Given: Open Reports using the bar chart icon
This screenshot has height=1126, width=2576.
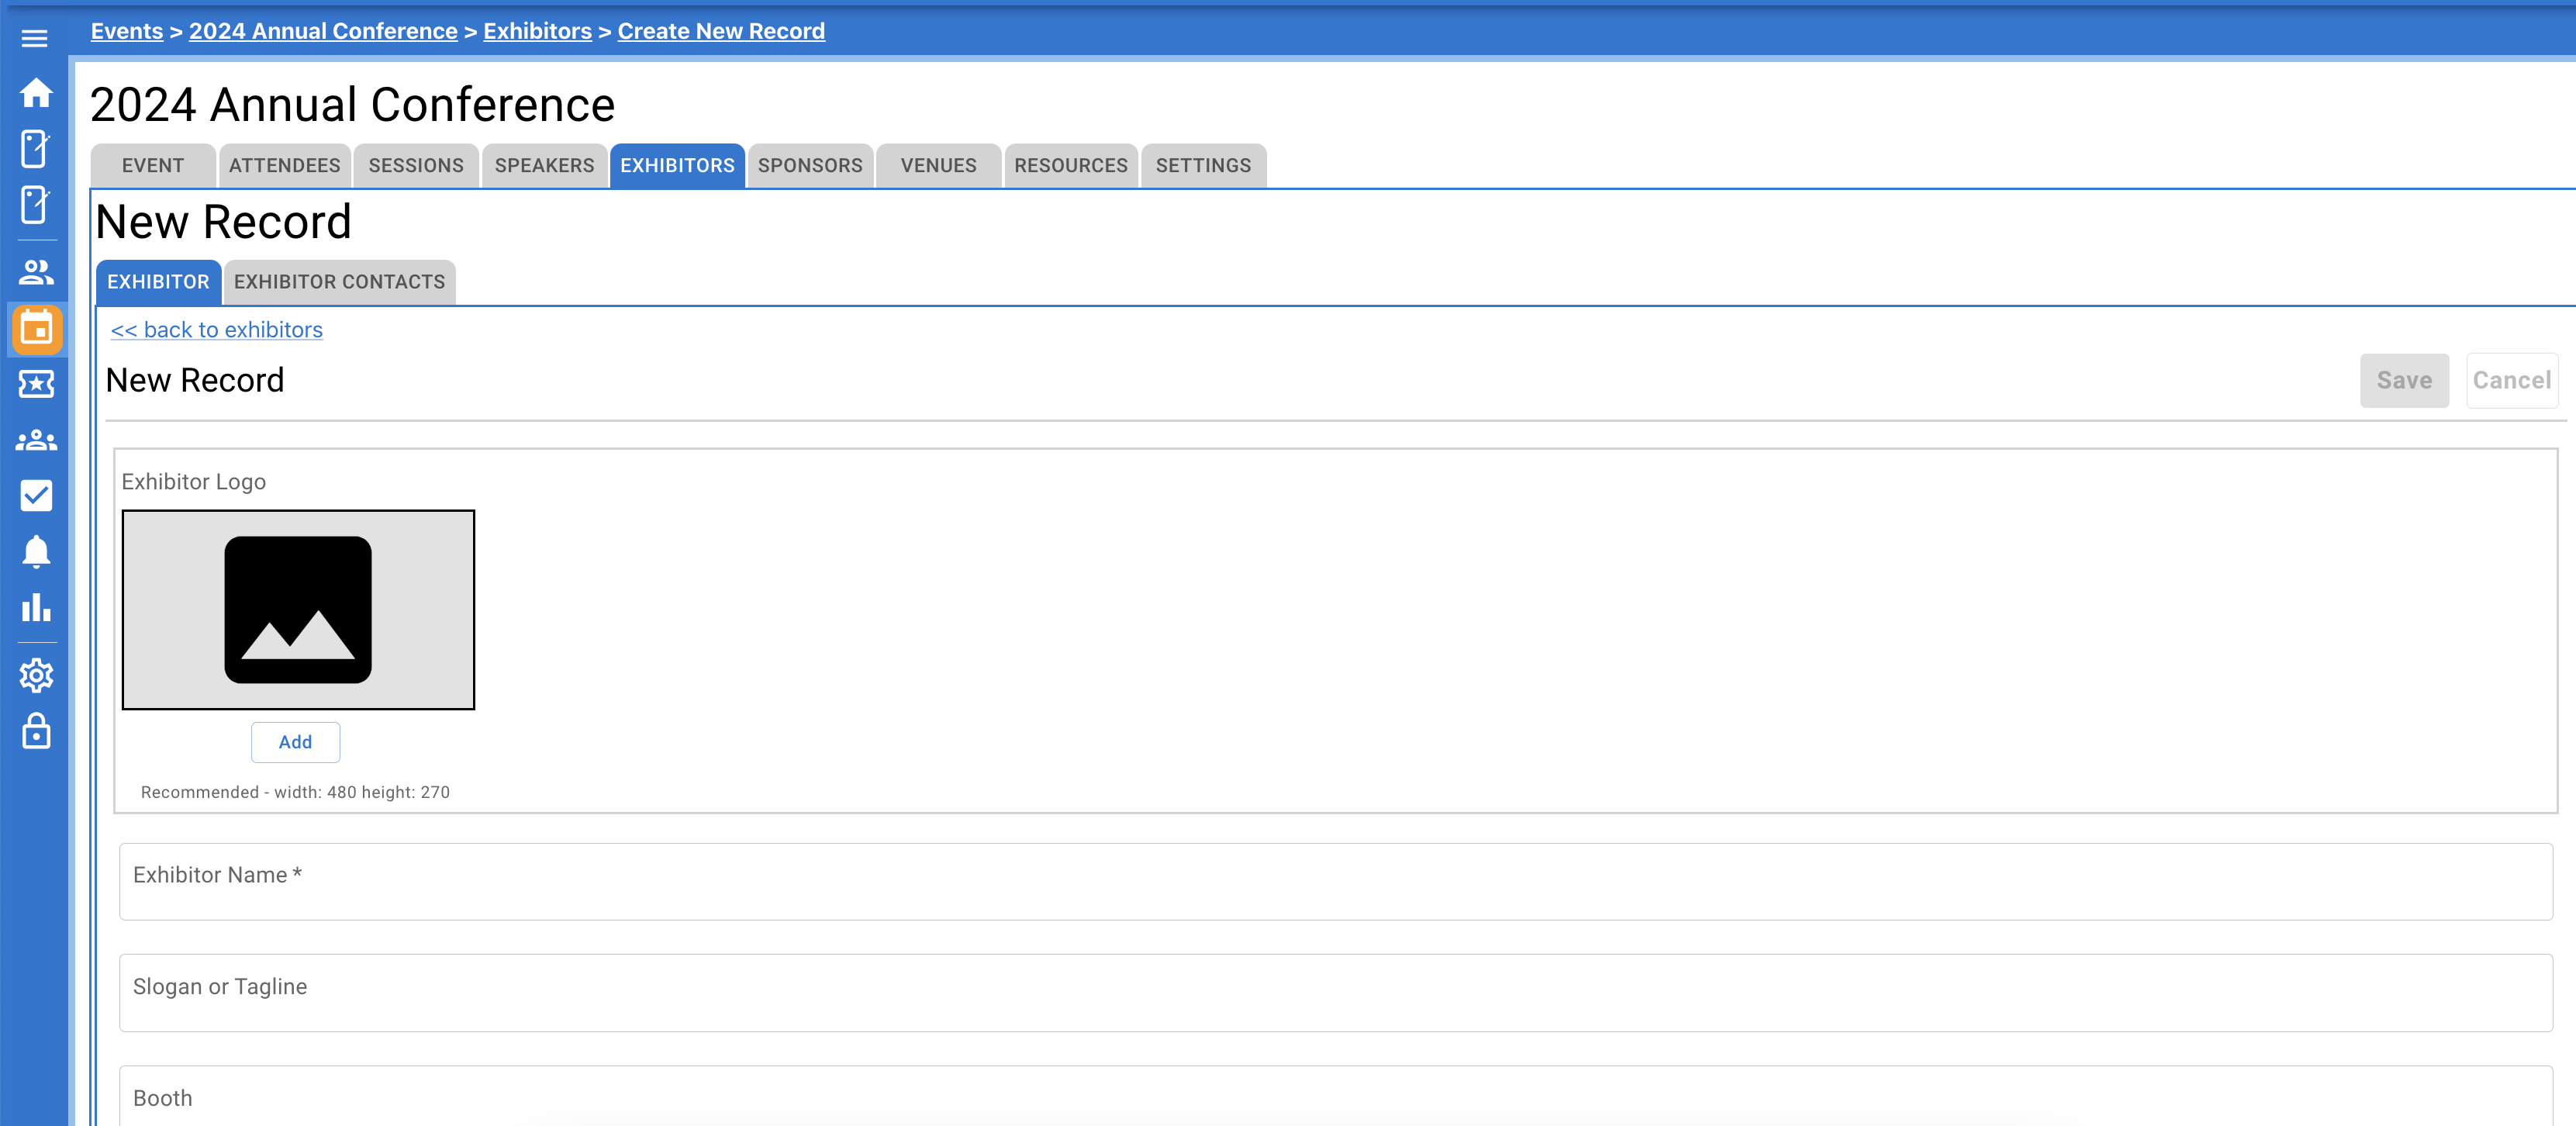Looking at the screenshot, I should (x=36, y=609).
